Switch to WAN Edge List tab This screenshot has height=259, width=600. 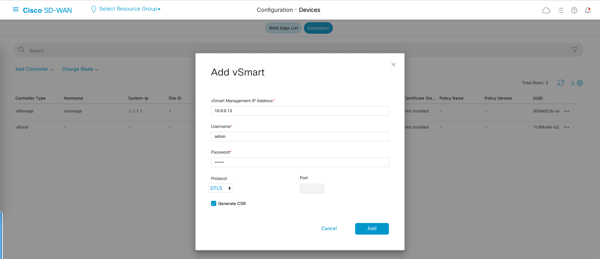pyautogui.click(x=283, y=28)
